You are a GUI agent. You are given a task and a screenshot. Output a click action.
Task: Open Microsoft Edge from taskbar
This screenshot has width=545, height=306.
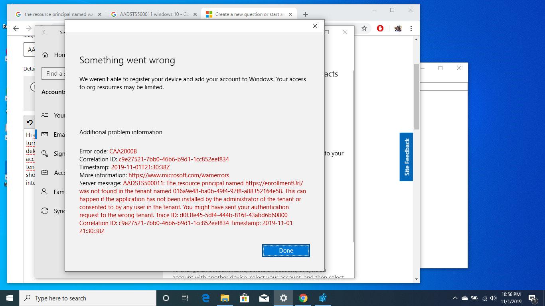205,298
